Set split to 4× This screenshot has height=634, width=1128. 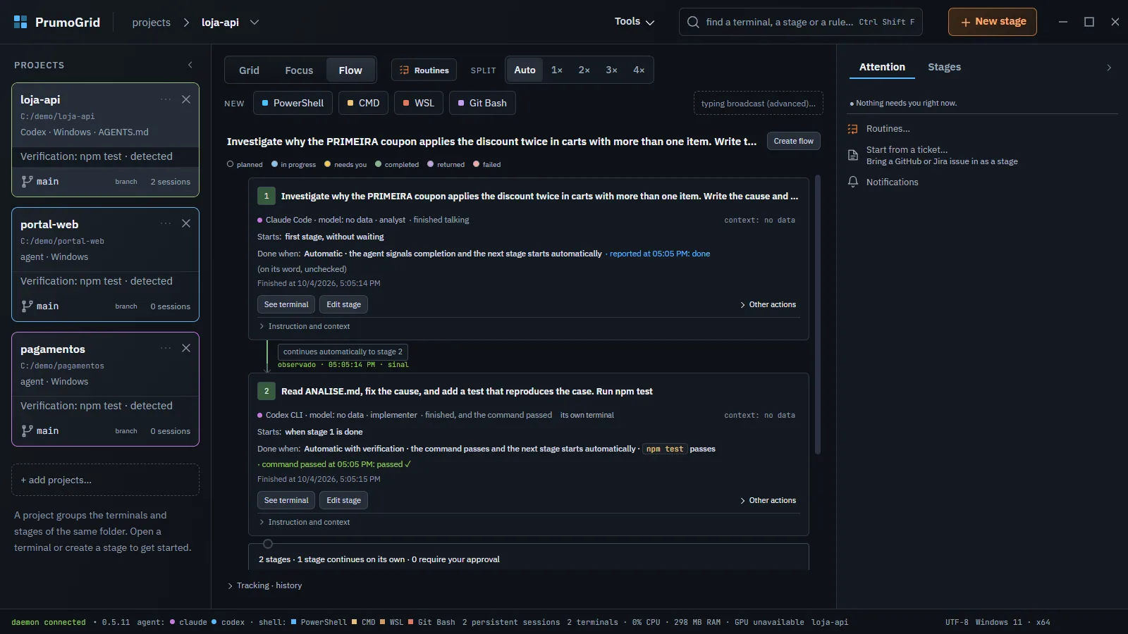click(x=639, y=70)
